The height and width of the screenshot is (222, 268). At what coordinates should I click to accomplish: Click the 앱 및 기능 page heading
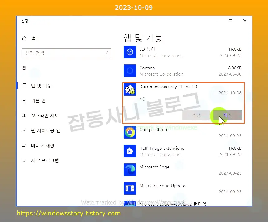pyautogui.click(x=143, y=38)
